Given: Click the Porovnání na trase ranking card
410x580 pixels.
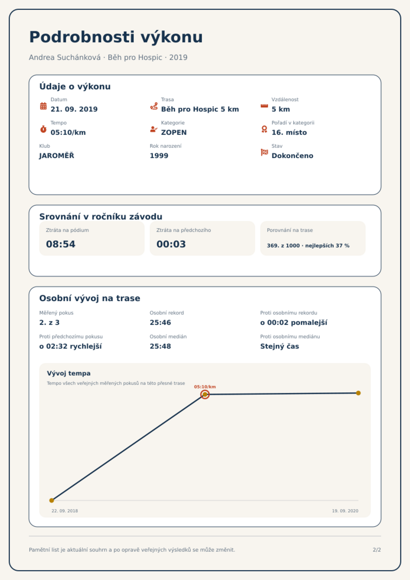Looking at the screenshot, I should tap(313, 238).
